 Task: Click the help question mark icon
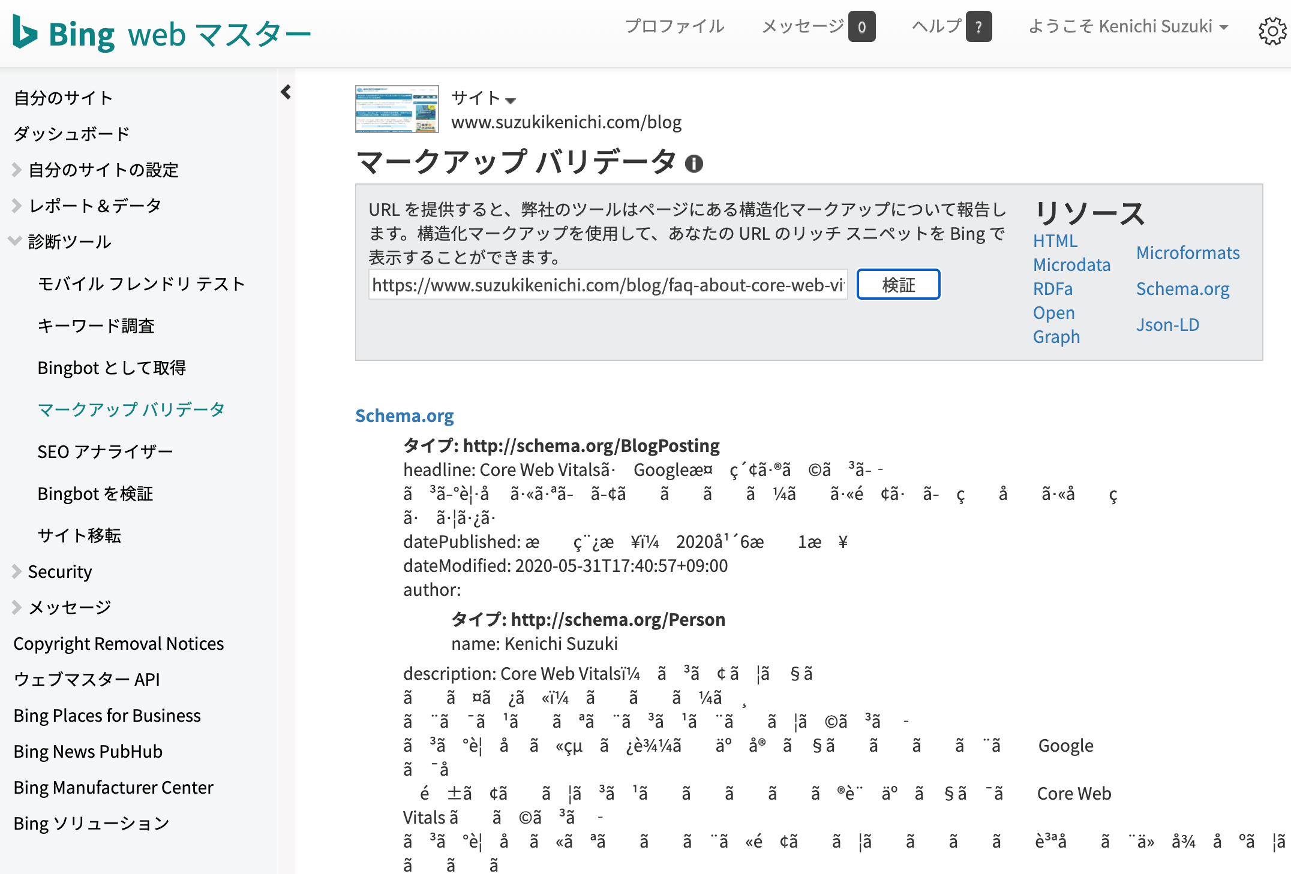978,26
